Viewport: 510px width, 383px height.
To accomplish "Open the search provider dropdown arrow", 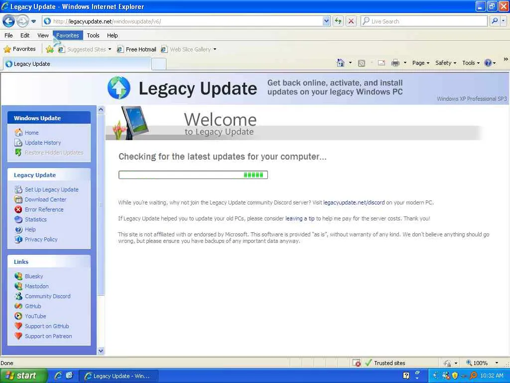I will [x=503, y=21].
